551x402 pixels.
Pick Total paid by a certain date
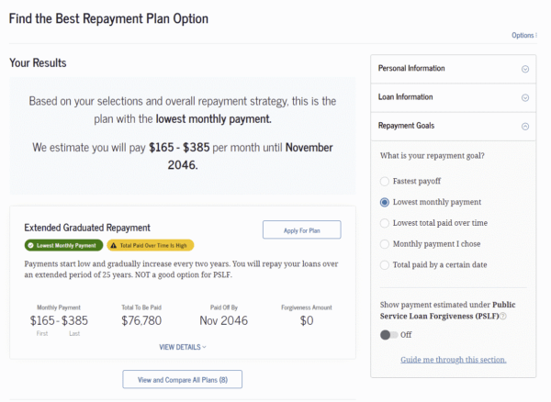[x=384, y=264]
